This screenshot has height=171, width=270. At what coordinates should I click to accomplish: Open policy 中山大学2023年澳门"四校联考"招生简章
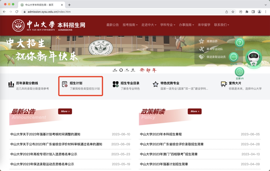(169, 154)
